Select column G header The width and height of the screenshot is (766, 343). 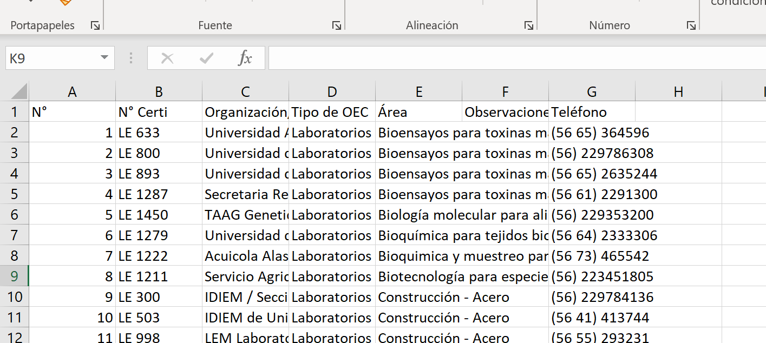click(x=592, y=92)
